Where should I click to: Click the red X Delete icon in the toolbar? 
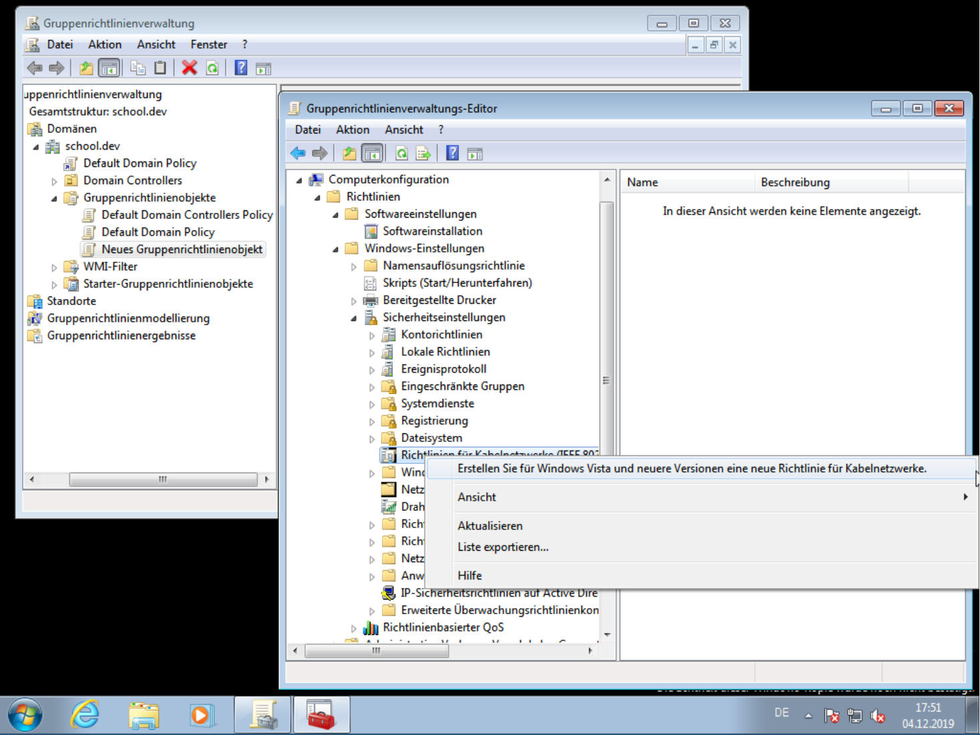pyautogui.click(x=190, y=68)
